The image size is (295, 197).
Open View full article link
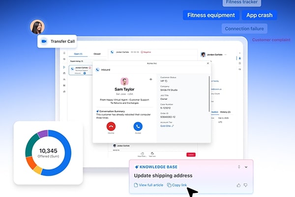(148, 185)
